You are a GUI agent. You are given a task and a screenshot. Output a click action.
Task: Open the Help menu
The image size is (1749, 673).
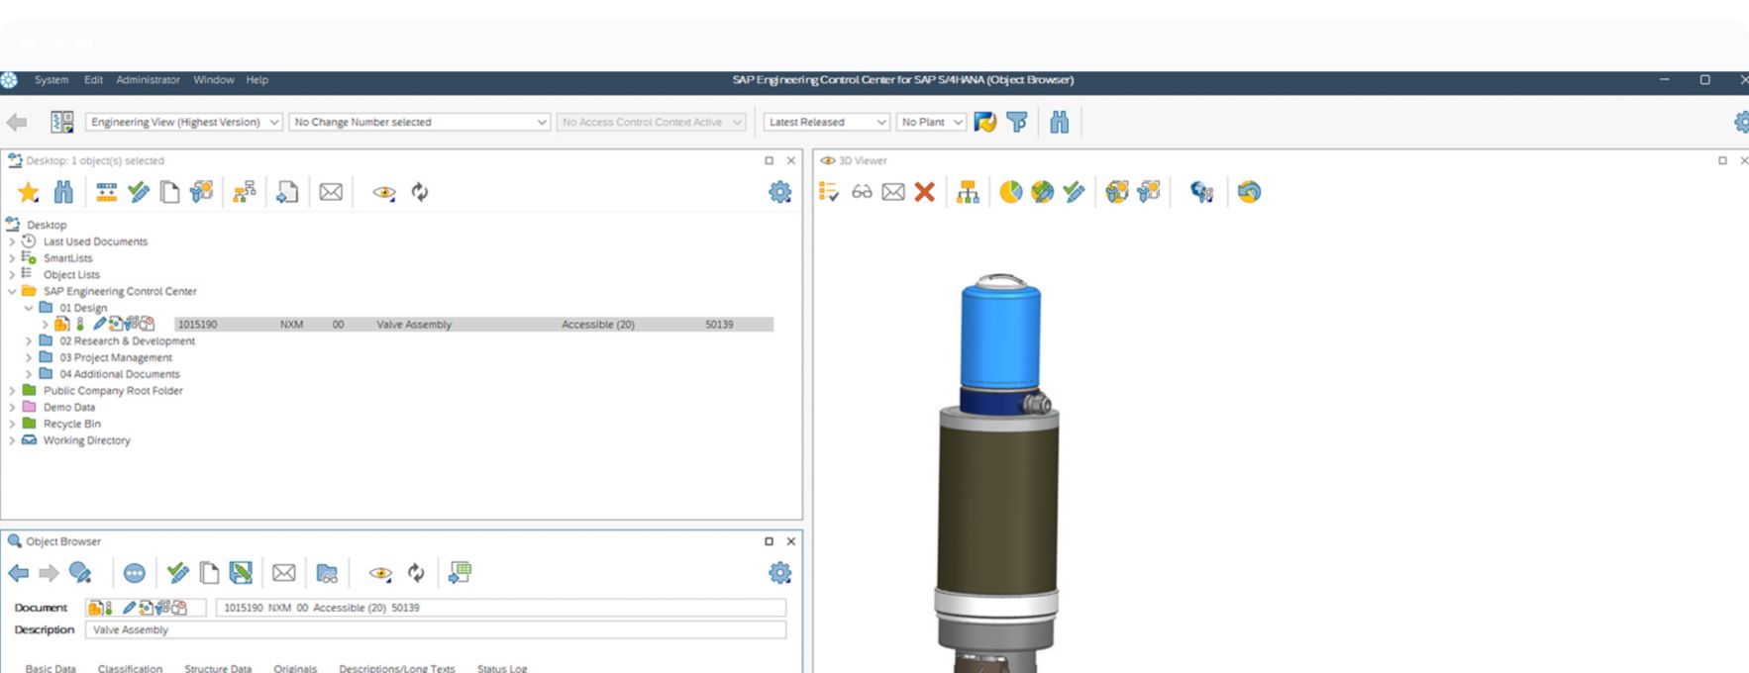coord(257,80)
